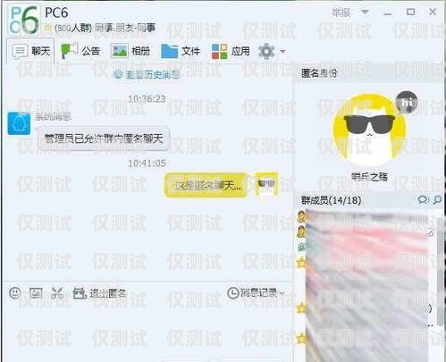Click the first member avatar in member list

[301, 217]
